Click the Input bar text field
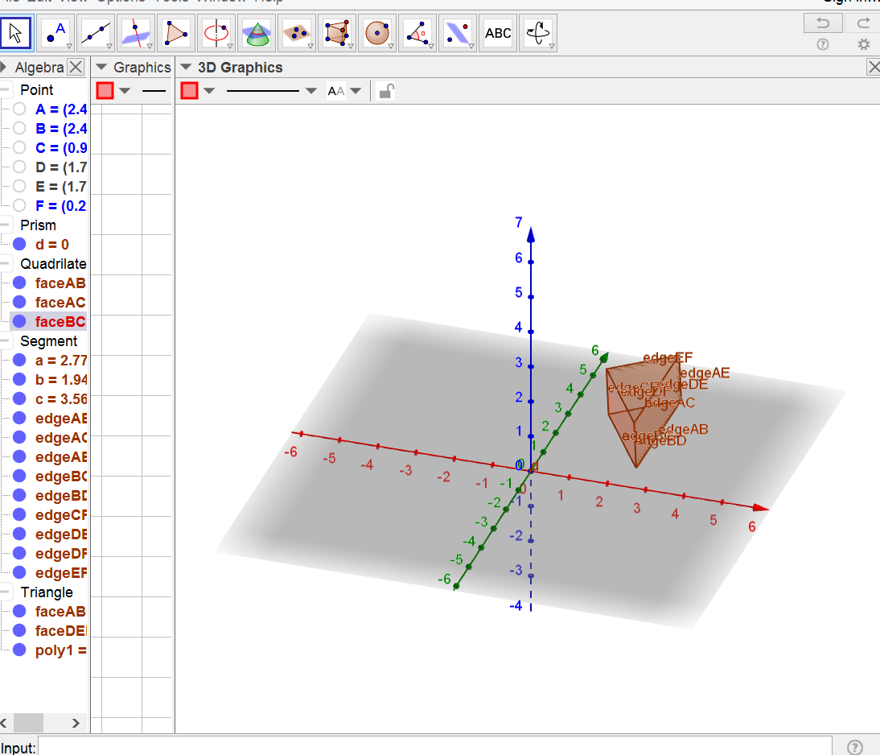This screenshot has height=755, width=880. pos(434,747)
